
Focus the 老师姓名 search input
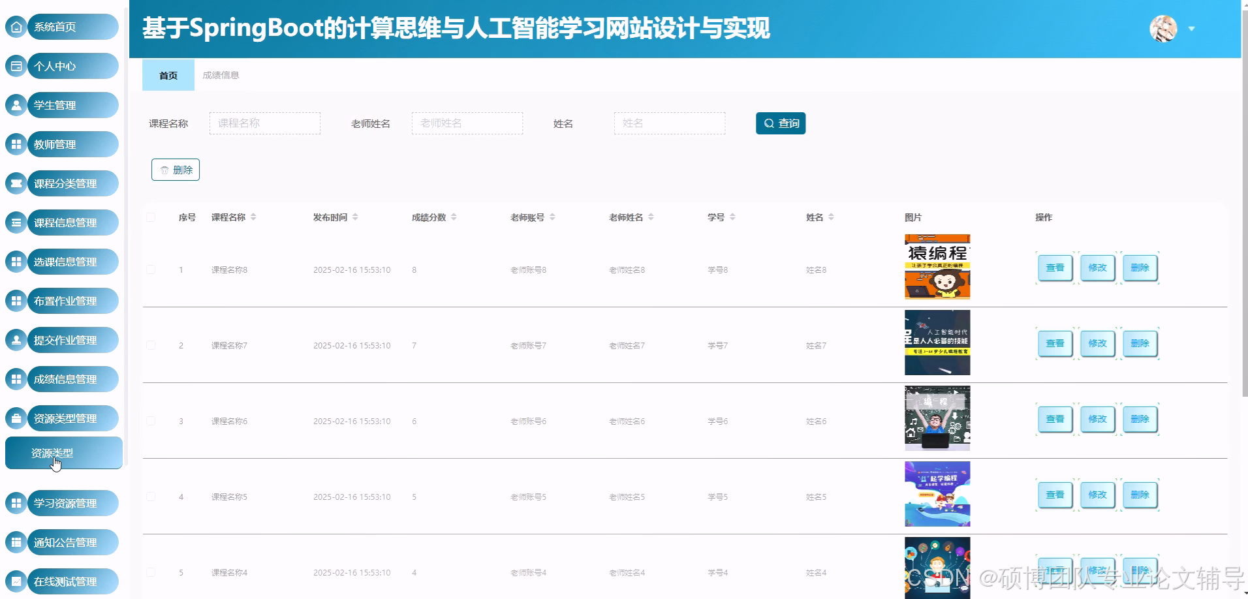[467, 123]
